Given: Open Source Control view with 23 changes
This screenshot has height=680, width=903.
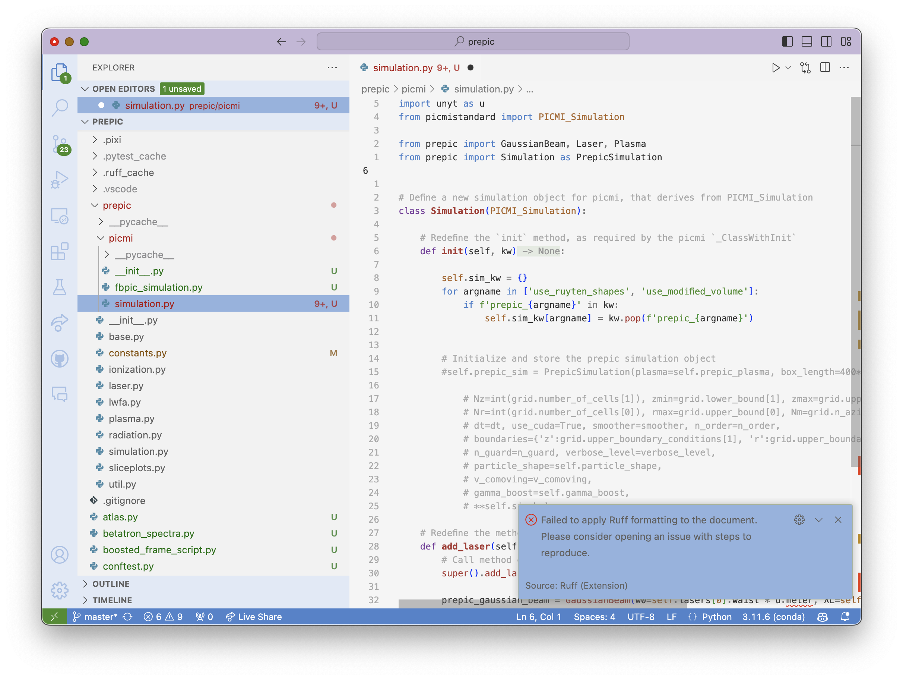Looking at the screenshot, I should (60, 144).
